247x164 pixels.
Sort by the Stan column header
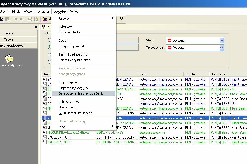[x=161, y=74]
